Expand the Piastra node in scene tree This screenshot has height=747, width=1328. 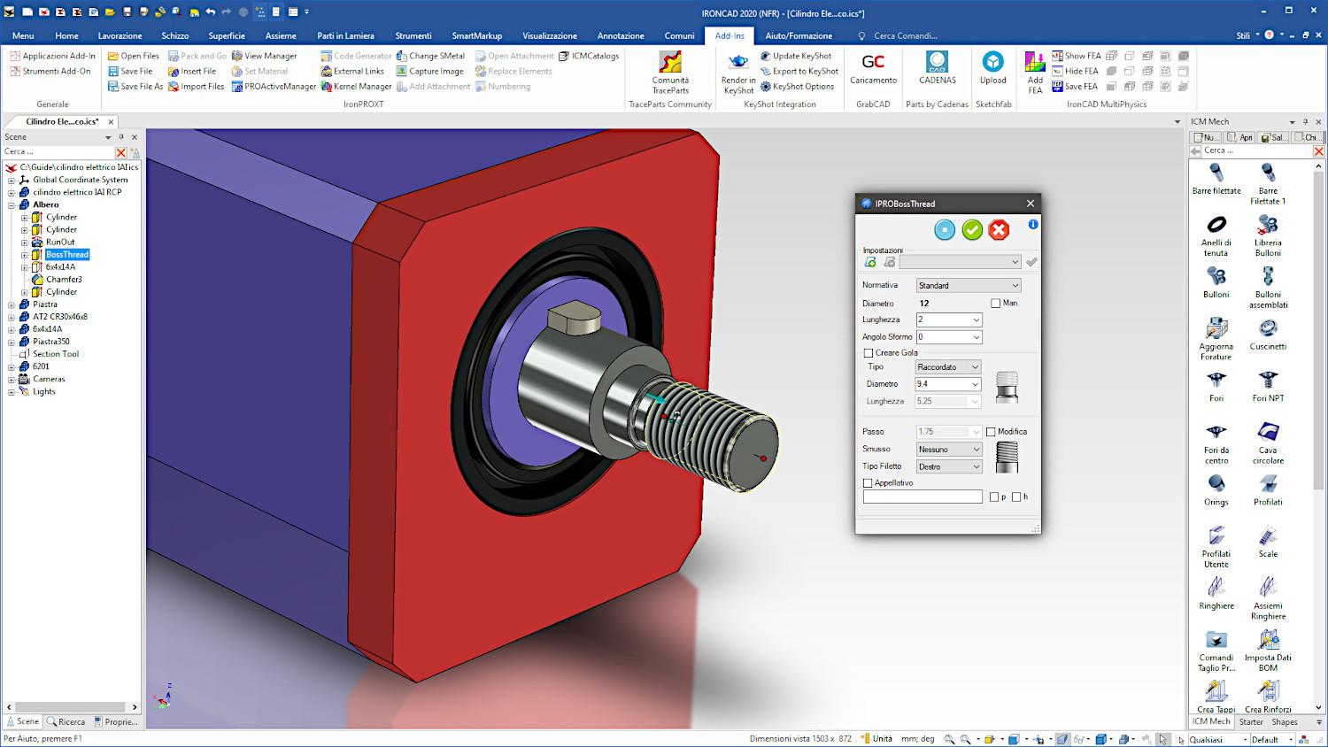point(12,304)
